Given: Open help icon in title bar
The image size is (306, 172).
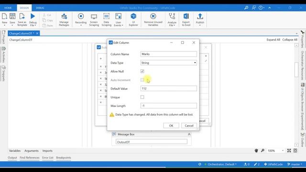Looking at the screenshot, I should [x=261, y=8].
